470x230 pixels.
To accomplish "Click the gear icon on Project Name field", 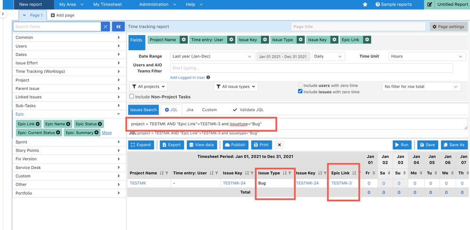I will point(184,40).
